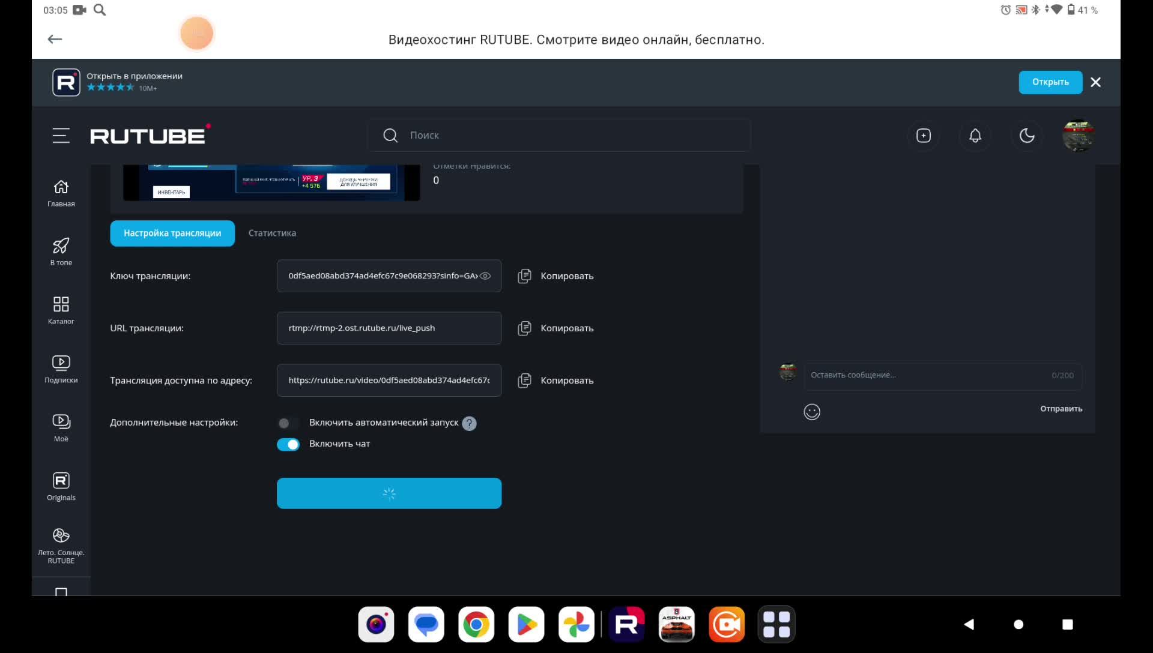Copy the RTMP stream URL
The width and height of the screenshot is (1153, 653).
click(525, 328)
